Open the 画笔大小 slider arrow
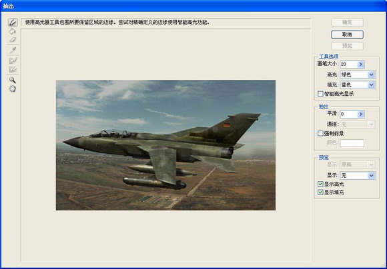Screen dimensions: 387x269 pyautogui.click(x=361, y=65)
